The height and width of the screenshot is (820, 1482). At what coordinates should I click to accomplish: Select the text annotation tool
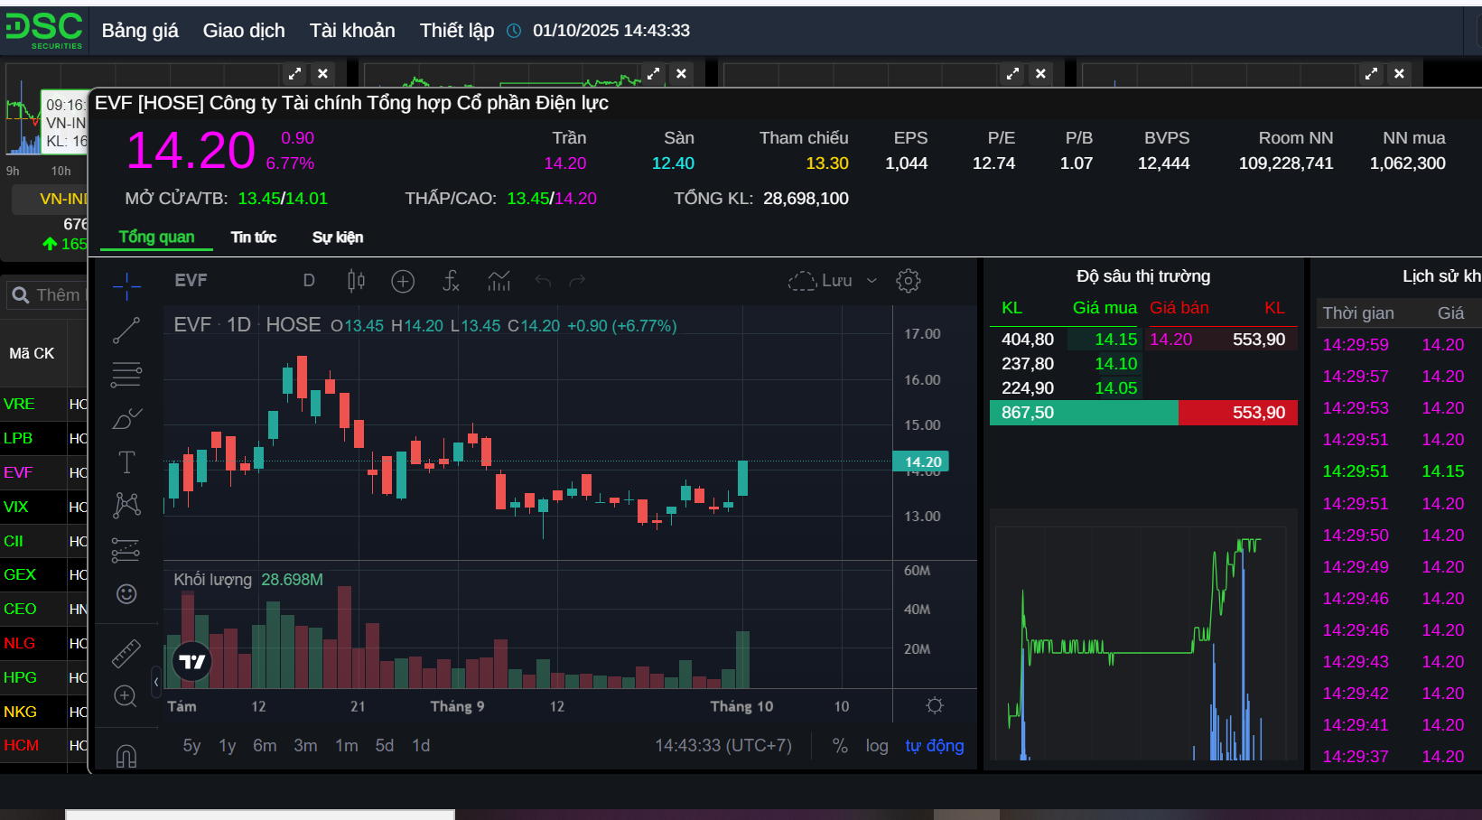pyautogui.click(x=126, y=462)
